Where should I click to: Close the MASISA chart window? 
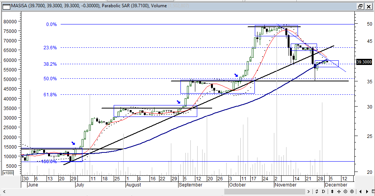[x=369, y=6]
